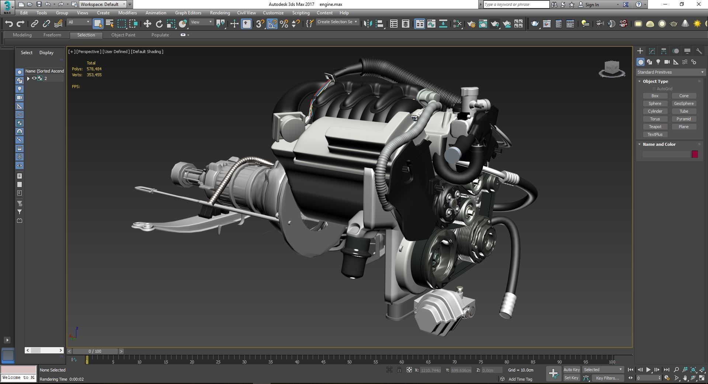Toggle Percent Snap tool

(x=284, y=24)
